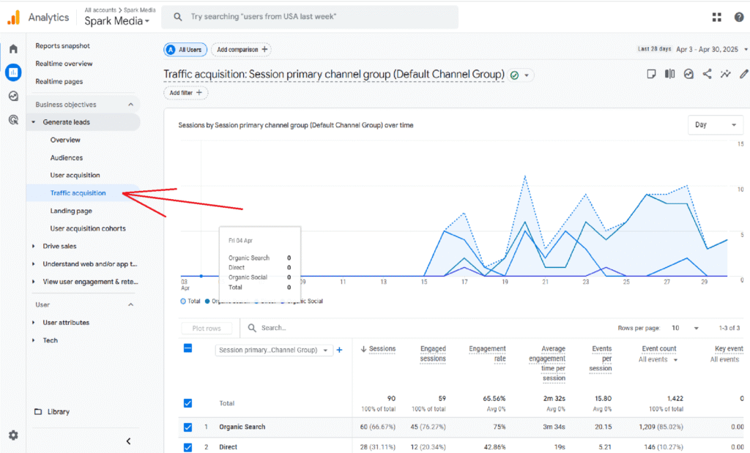Click the report status green check icon
750x453 pixels.
pyautogui.click(x=515, y=75)
